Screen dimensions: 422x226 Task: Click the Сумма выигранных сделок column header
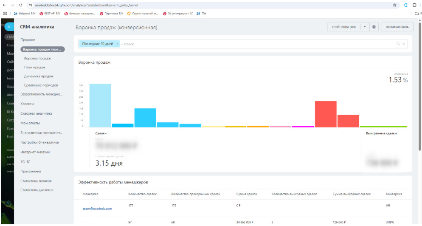pos(352,194)
